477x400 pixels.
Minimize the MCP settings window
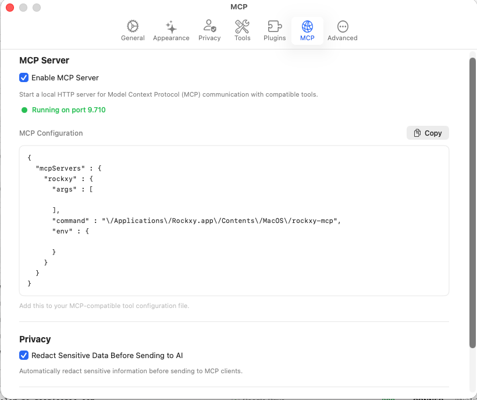(x=23, y=8)
